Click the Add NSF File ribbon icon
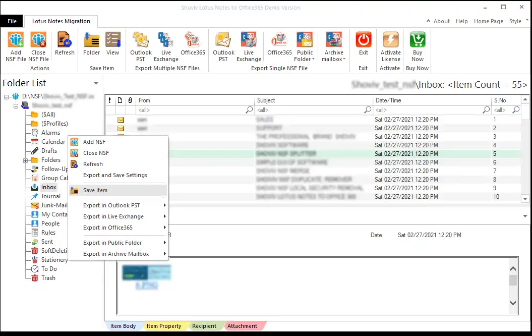Screen dimensions: 532x336 pos(16,46)
